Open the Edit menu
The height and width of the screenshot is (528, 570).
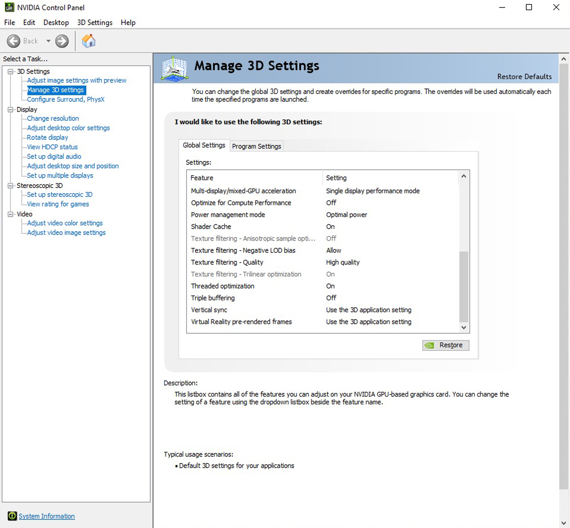(29, 22)
